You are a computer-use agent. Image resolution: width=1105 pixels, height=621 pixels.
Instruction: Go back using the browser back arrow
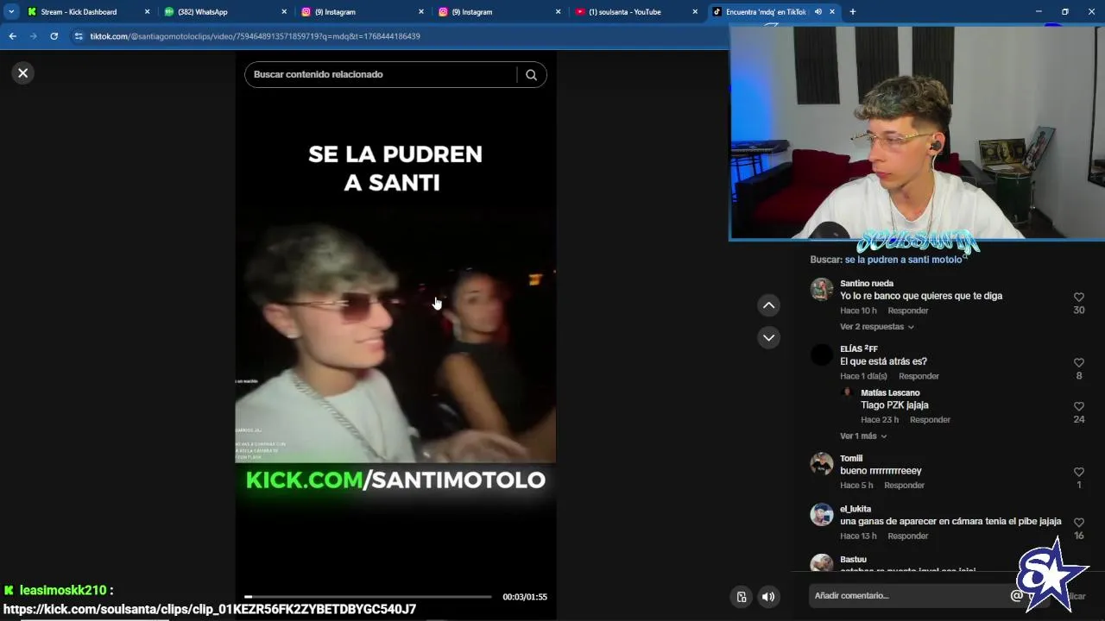[12, 36]
